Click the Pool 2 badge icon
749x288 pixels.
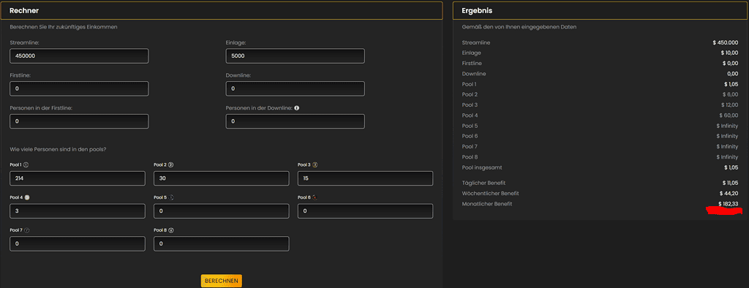(x=171, y=164)
